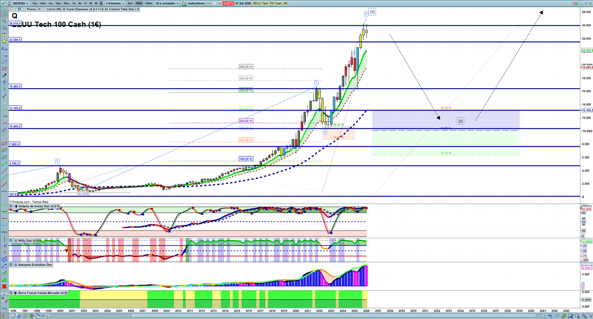593x319 pixels.
Task: Select the zoom-to-area magnifier tool
Action: click(4, 28)
